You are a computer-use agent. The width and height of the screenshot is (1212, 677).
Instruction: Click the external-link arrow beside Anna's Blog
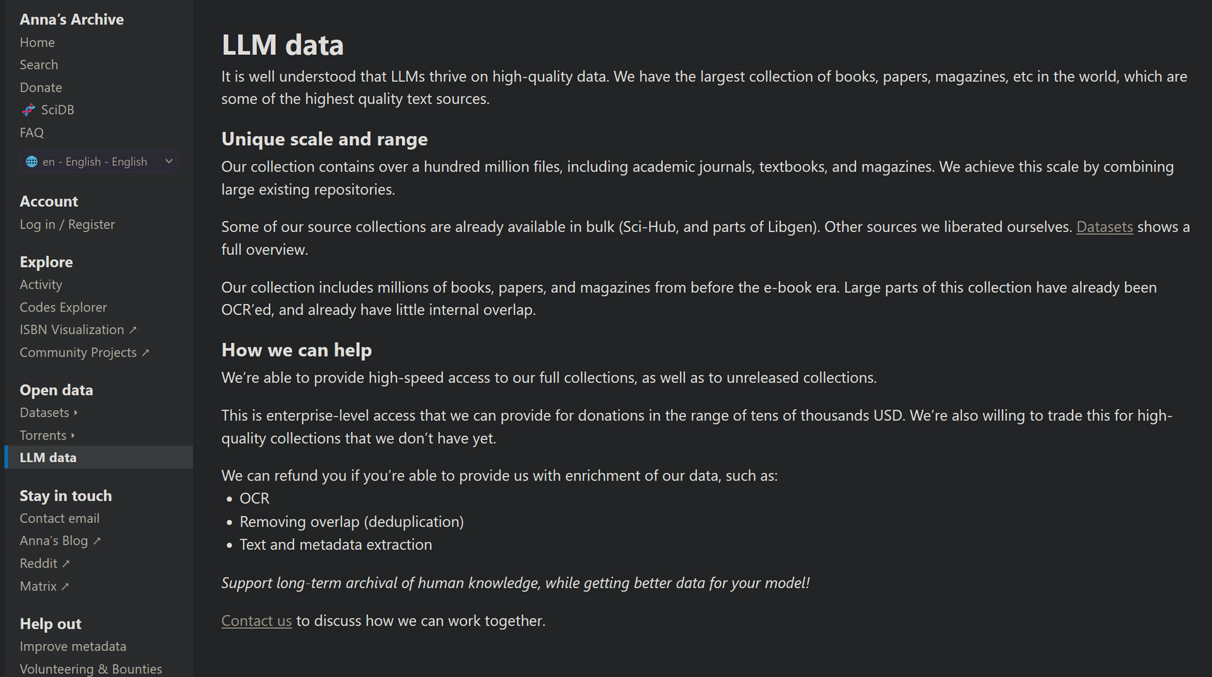pyautogui.click(x=97, y=541)
